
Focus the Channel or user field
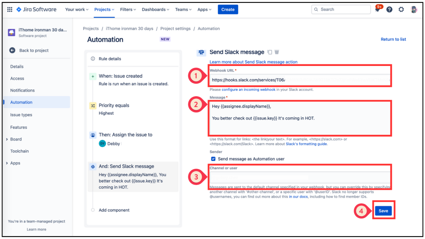point(300,178)
